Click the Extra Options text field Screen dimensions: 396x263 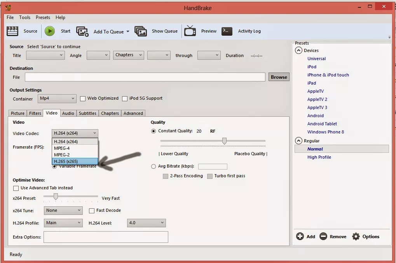point(106,237)
